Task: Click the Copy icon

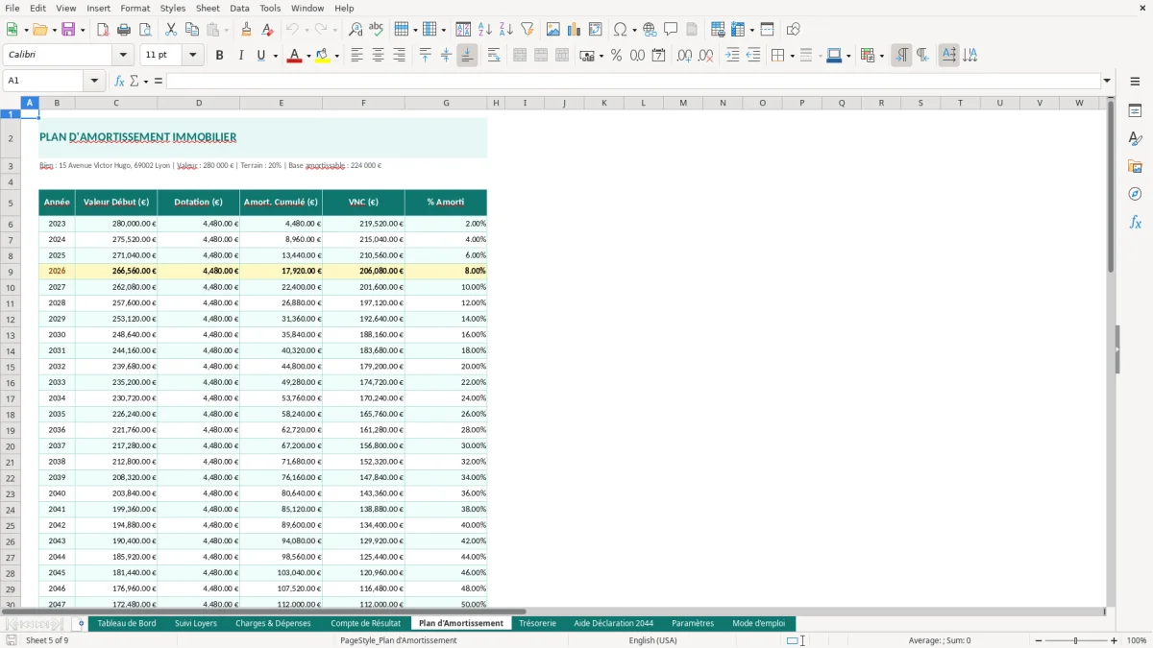Action: [x=191, y=30]
